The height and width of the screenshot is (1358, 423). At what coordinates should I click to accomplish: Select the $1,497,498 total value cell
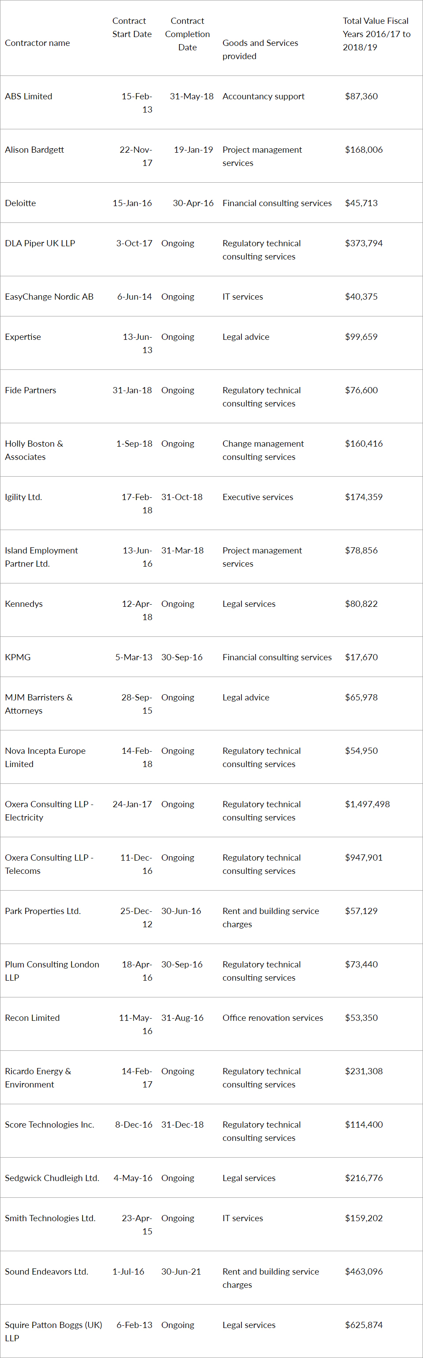tap(367, 805)
